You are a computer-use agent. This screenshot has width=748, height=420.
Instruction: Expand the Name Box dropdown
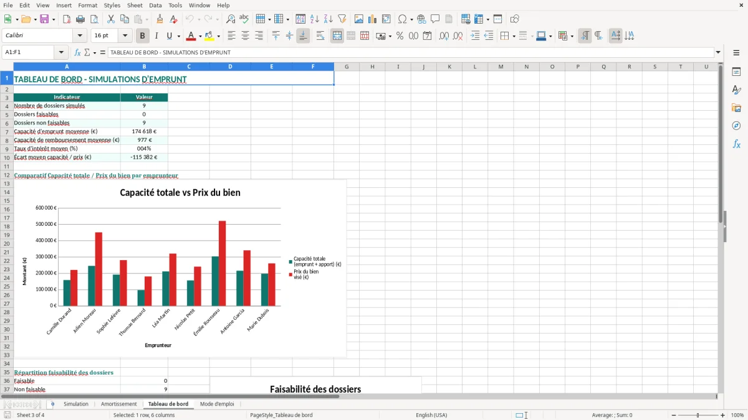(x=61, y=53)
